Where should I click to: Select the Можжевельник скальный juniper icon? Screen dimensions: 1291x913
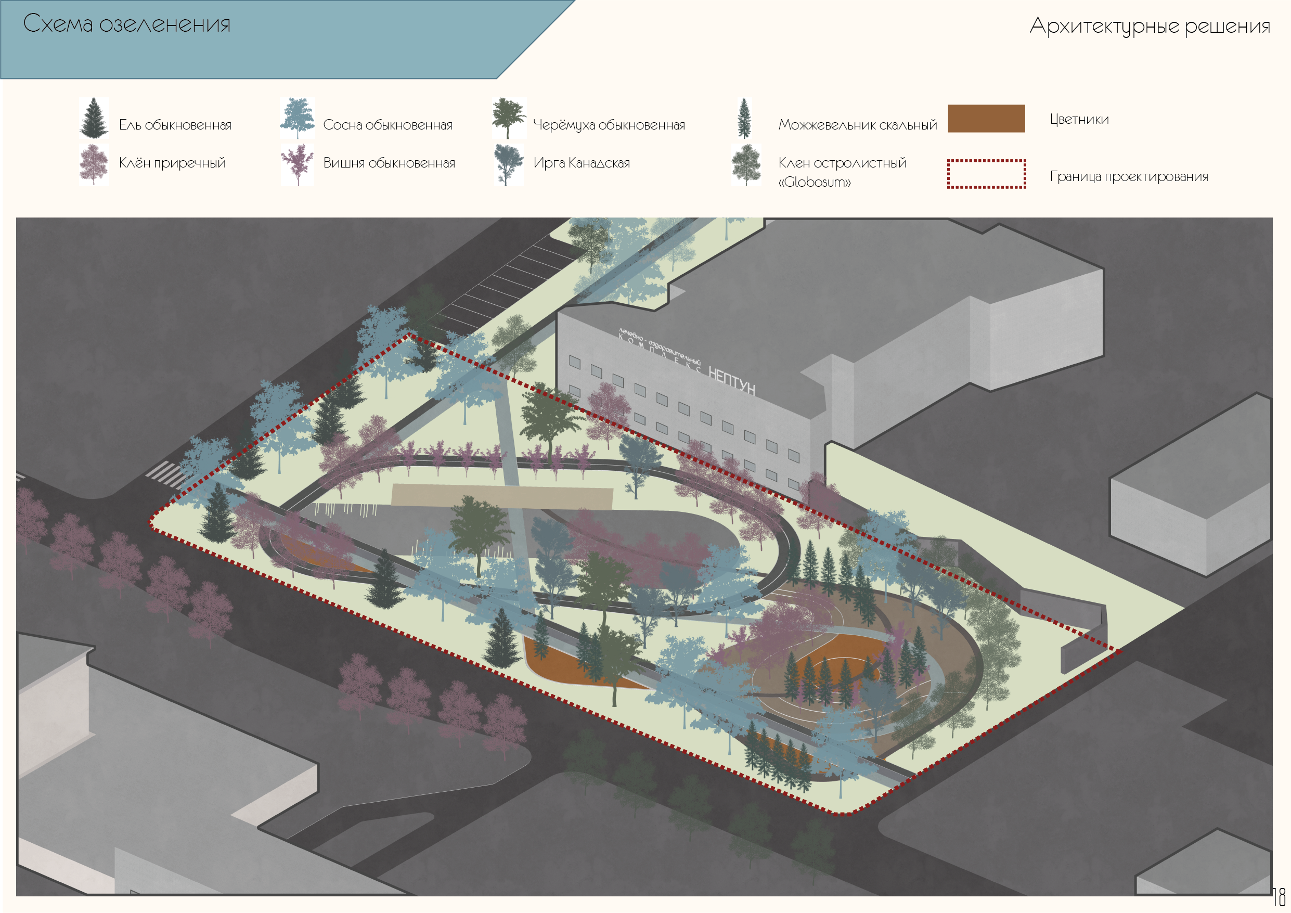point(744,118)
